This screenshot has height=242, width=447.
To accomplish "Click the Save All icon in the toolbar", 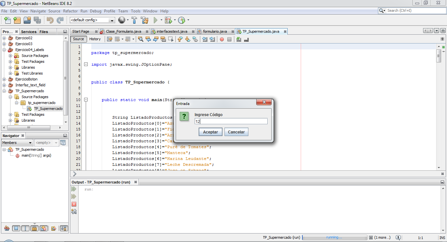I will point(38,20).
